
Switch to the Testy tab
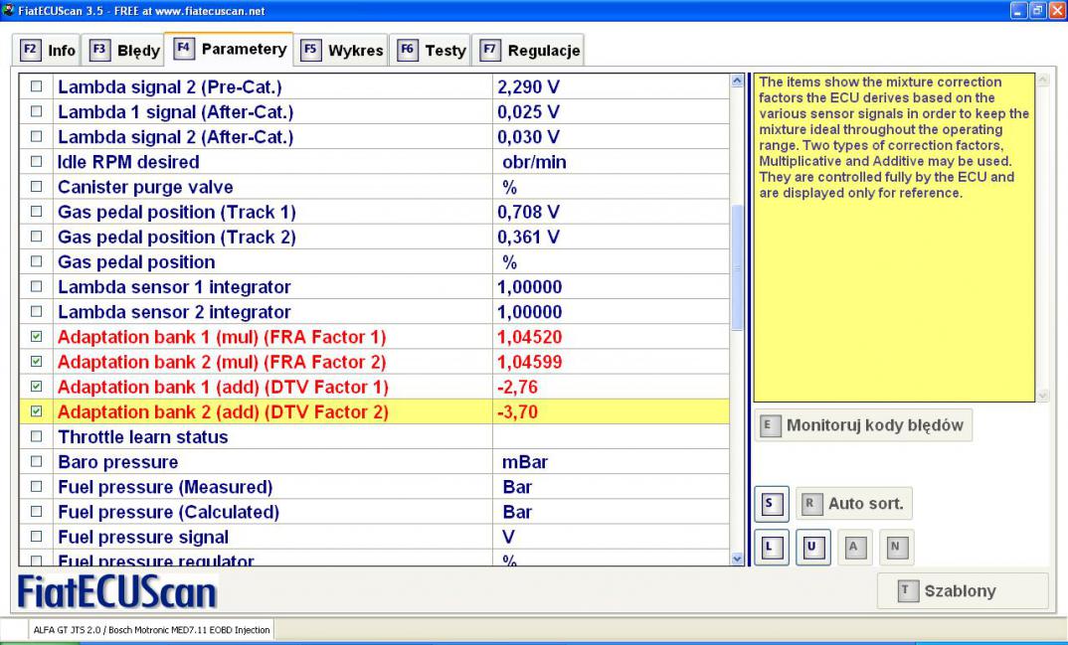pos(432,51)
